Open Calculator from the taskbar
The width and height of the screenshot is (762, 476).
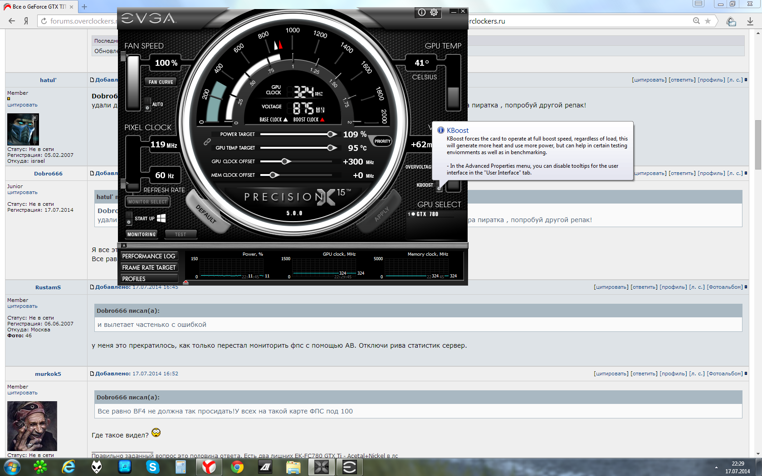point(181,466)
